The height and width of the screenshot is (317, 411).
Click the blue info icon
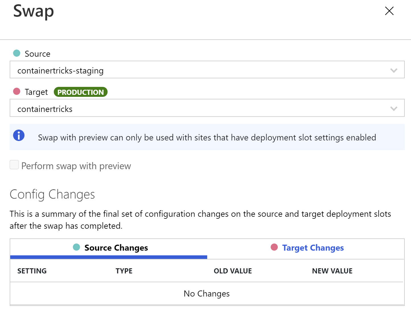[19, 135]
